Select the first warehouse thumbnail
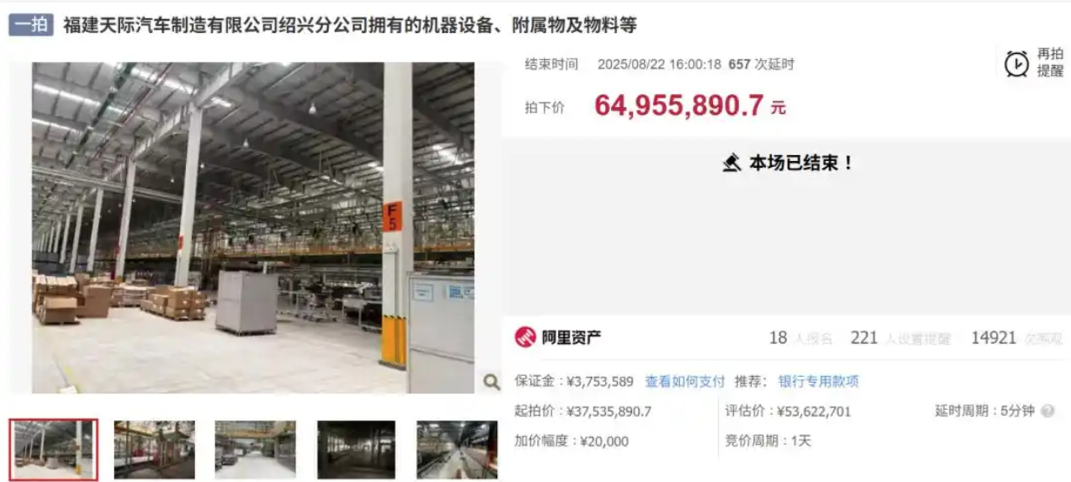This screenshot has height=482, width=1071. (x=54, y=449)
